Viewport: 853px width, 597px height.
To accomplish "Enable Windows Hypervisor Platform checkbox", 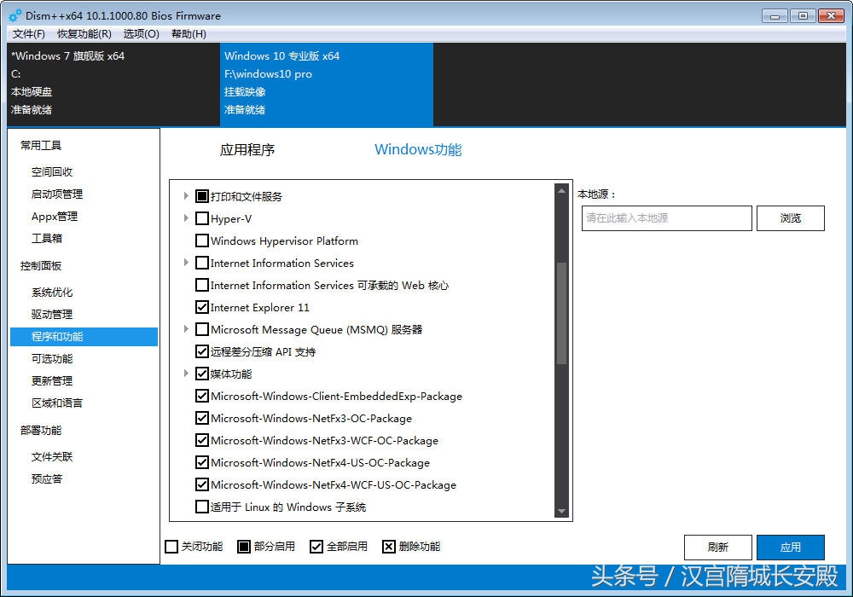I will (202, 241).
